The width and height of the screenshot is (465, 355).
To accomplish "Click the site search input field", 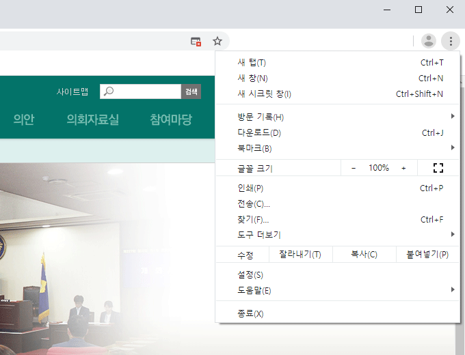I will tap(141, 91).
